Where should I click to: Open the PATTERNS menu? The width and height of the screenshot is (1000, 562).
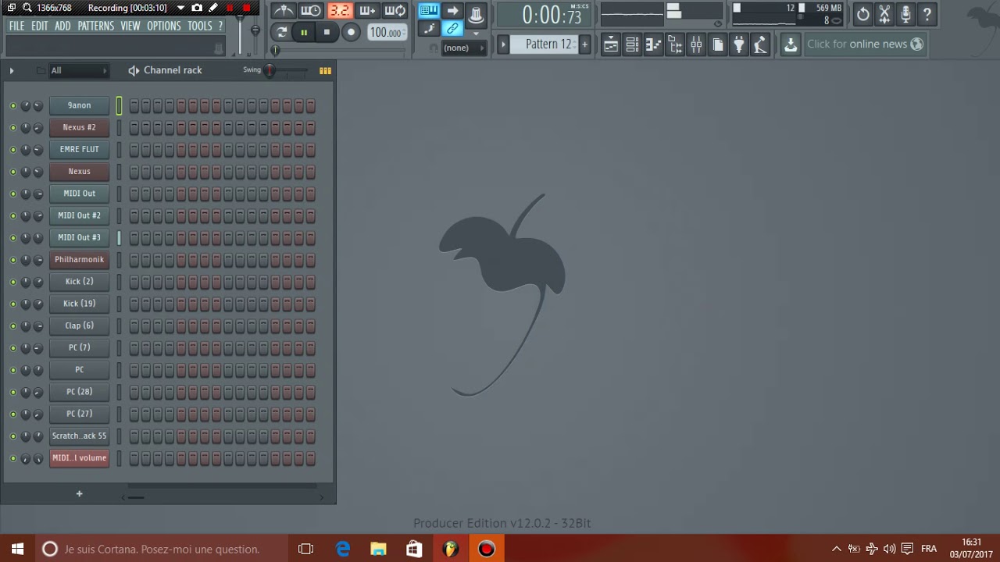95,26
